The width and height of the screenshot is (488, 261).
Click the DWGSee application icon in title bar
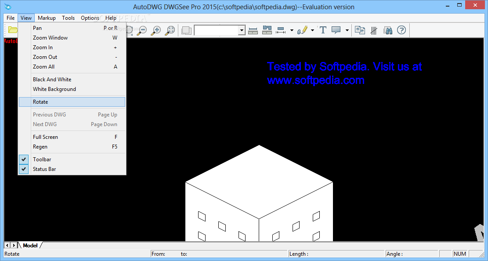coord(8,7)
